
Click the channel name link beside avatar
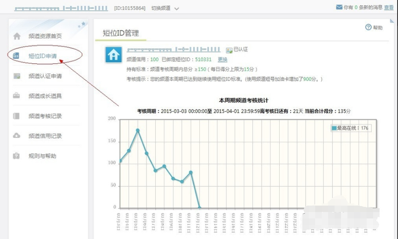pos(174,49)
